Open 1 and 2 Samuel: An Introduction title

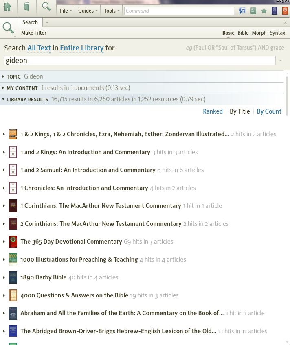[88, 170]
